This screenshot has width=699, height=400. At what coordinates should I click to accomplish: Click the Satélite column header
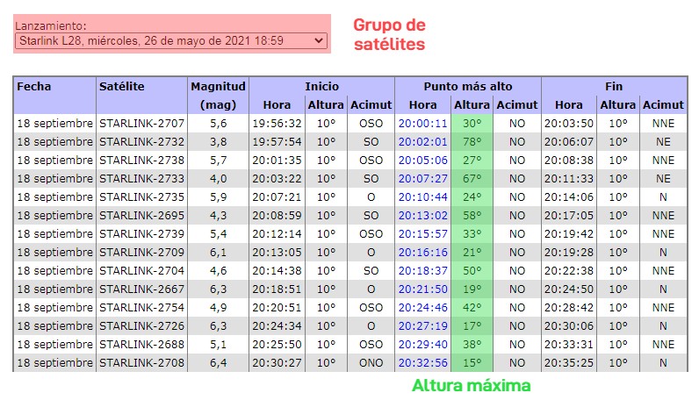(122, 87)
